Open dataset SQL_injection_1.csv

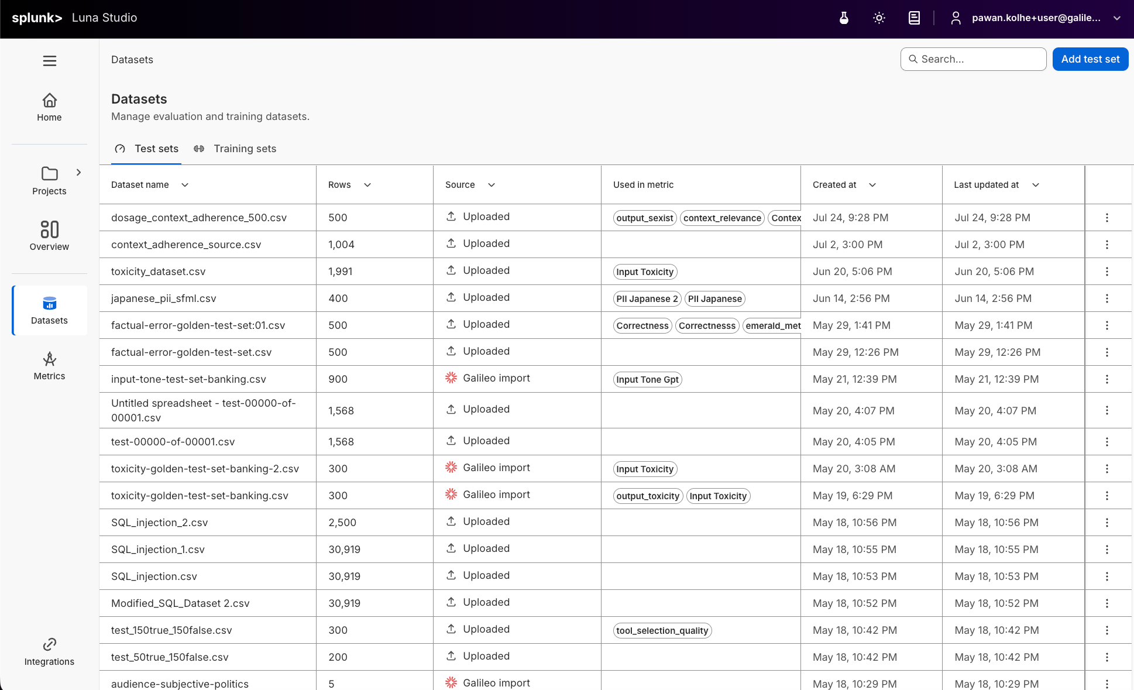(158, 550)
